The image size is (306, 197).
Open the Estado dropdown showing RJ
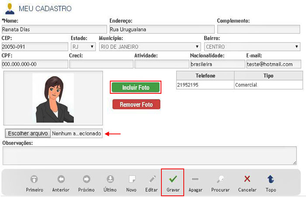(83, 46)
